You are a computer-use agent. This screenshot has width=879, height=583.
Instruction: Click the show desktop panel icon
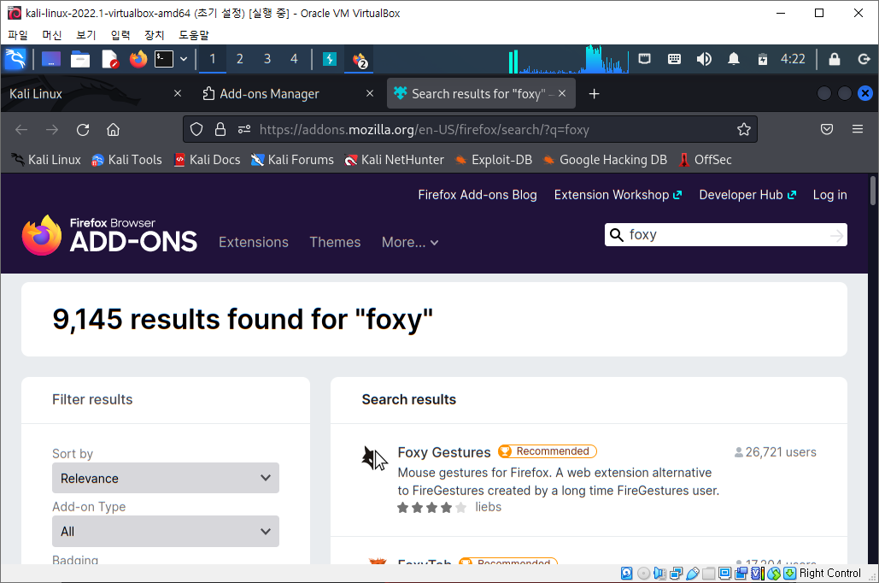51,59
